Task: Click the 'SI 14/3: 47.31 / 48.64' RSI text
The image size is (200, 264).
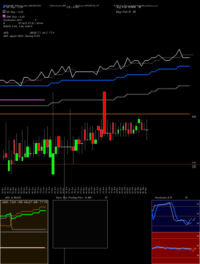Action: (31, 23)
